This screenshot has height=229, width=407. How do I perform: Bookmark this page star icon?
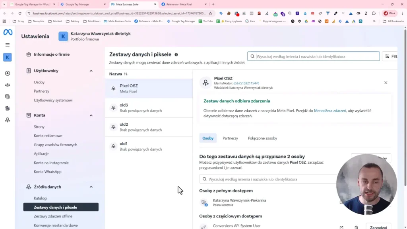click(x=211, y=13)
